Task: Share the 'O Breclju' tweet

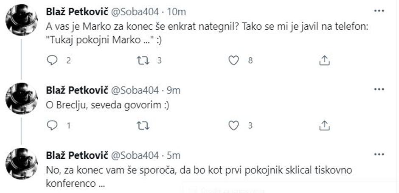Action: (324, 125)
